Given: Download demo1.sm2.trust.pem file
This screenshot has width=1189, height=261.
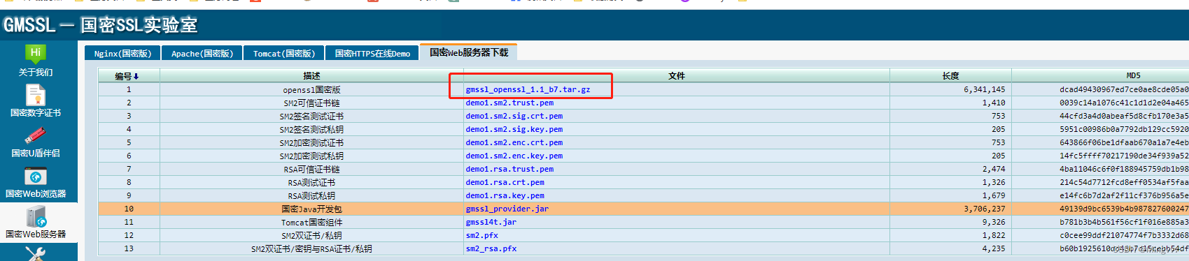Looking at the screenshot, I should pos(509,103).
